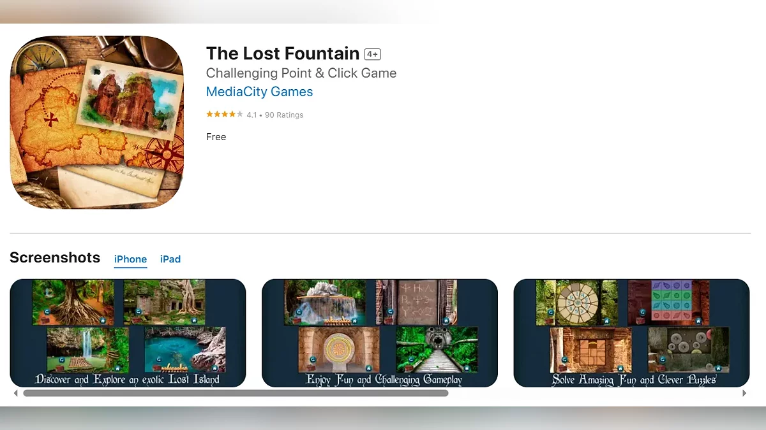The height and width of the screenshot is (430, 766).
Task: Click the 4+ age rating badge
Action: coord(372,54)
